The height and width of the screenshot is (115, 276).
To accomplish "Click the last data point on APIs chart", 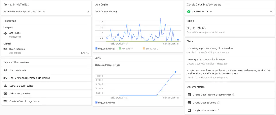I will pyautogui.click(x=175, y=72).
